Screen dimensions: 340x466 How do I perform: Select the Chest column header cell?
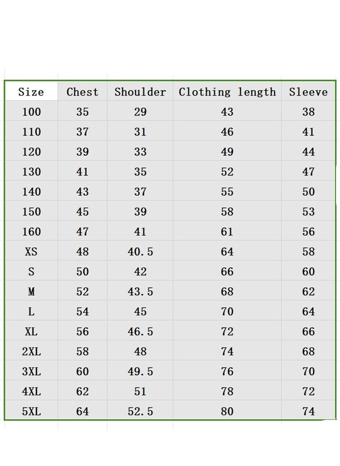[82, 91]
